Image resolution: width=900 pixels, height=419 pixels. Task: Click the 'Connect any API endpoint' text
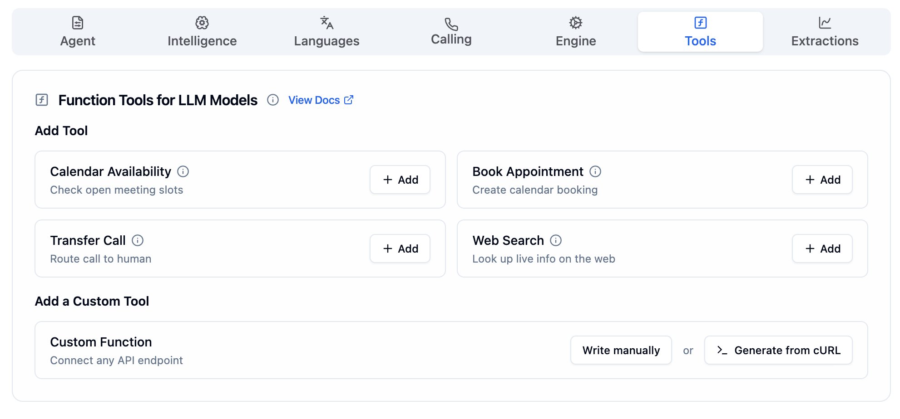tap(116, 361)
